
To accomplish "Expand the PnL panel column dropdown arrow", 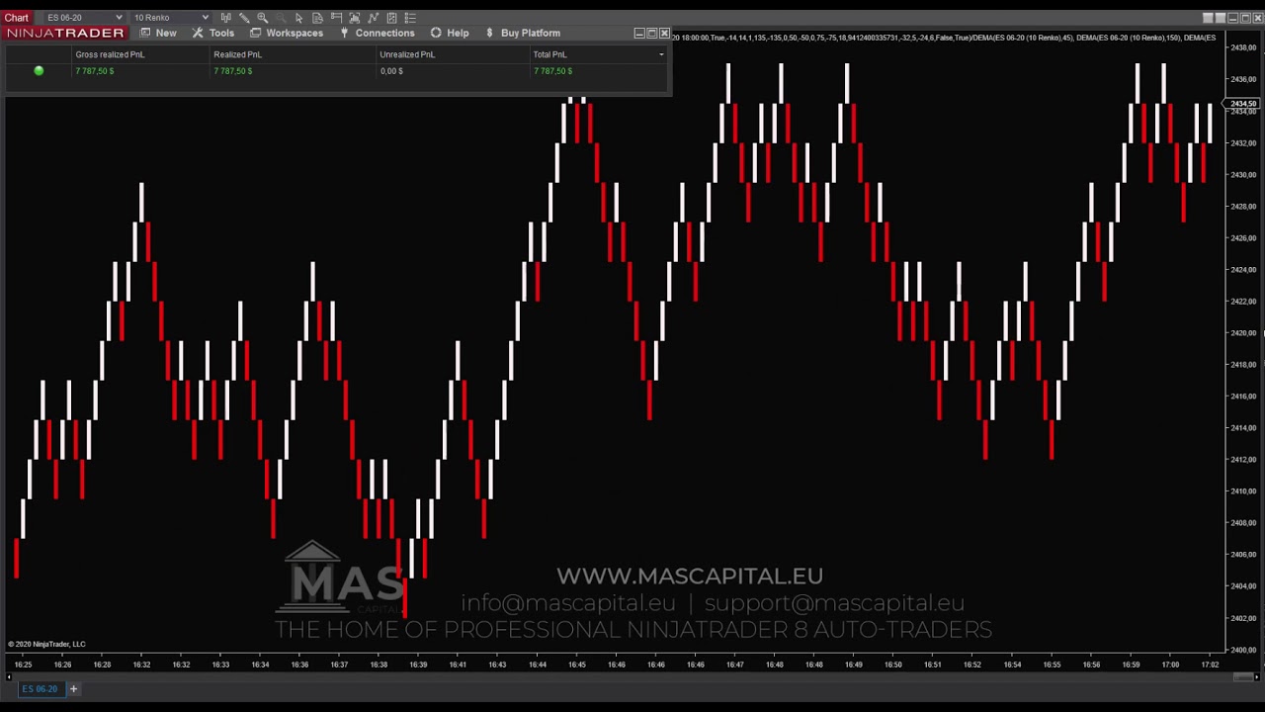I will pyautogui.click(x=661, y=54).
